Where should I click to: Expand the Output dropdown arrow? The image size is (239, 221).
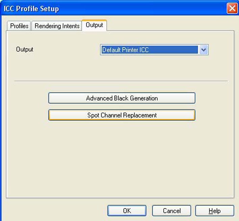(x=203, y=50)
